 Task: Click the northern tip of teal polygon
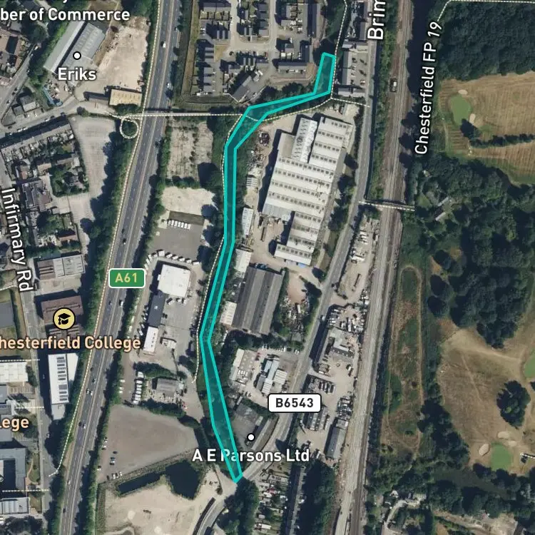click(329, 56)
